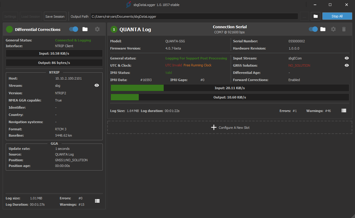The width and height of the screenshot is (355, 218).
Task: View GNSS Solution details eye icon
Action: [347, 65]
